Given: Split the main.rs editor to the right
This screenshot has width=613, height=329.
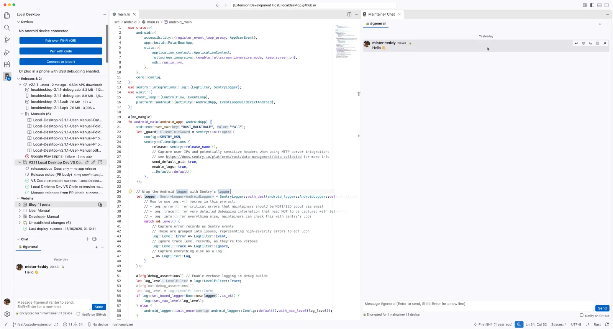Looking at the screenshot, I should [x=349, y=14].
